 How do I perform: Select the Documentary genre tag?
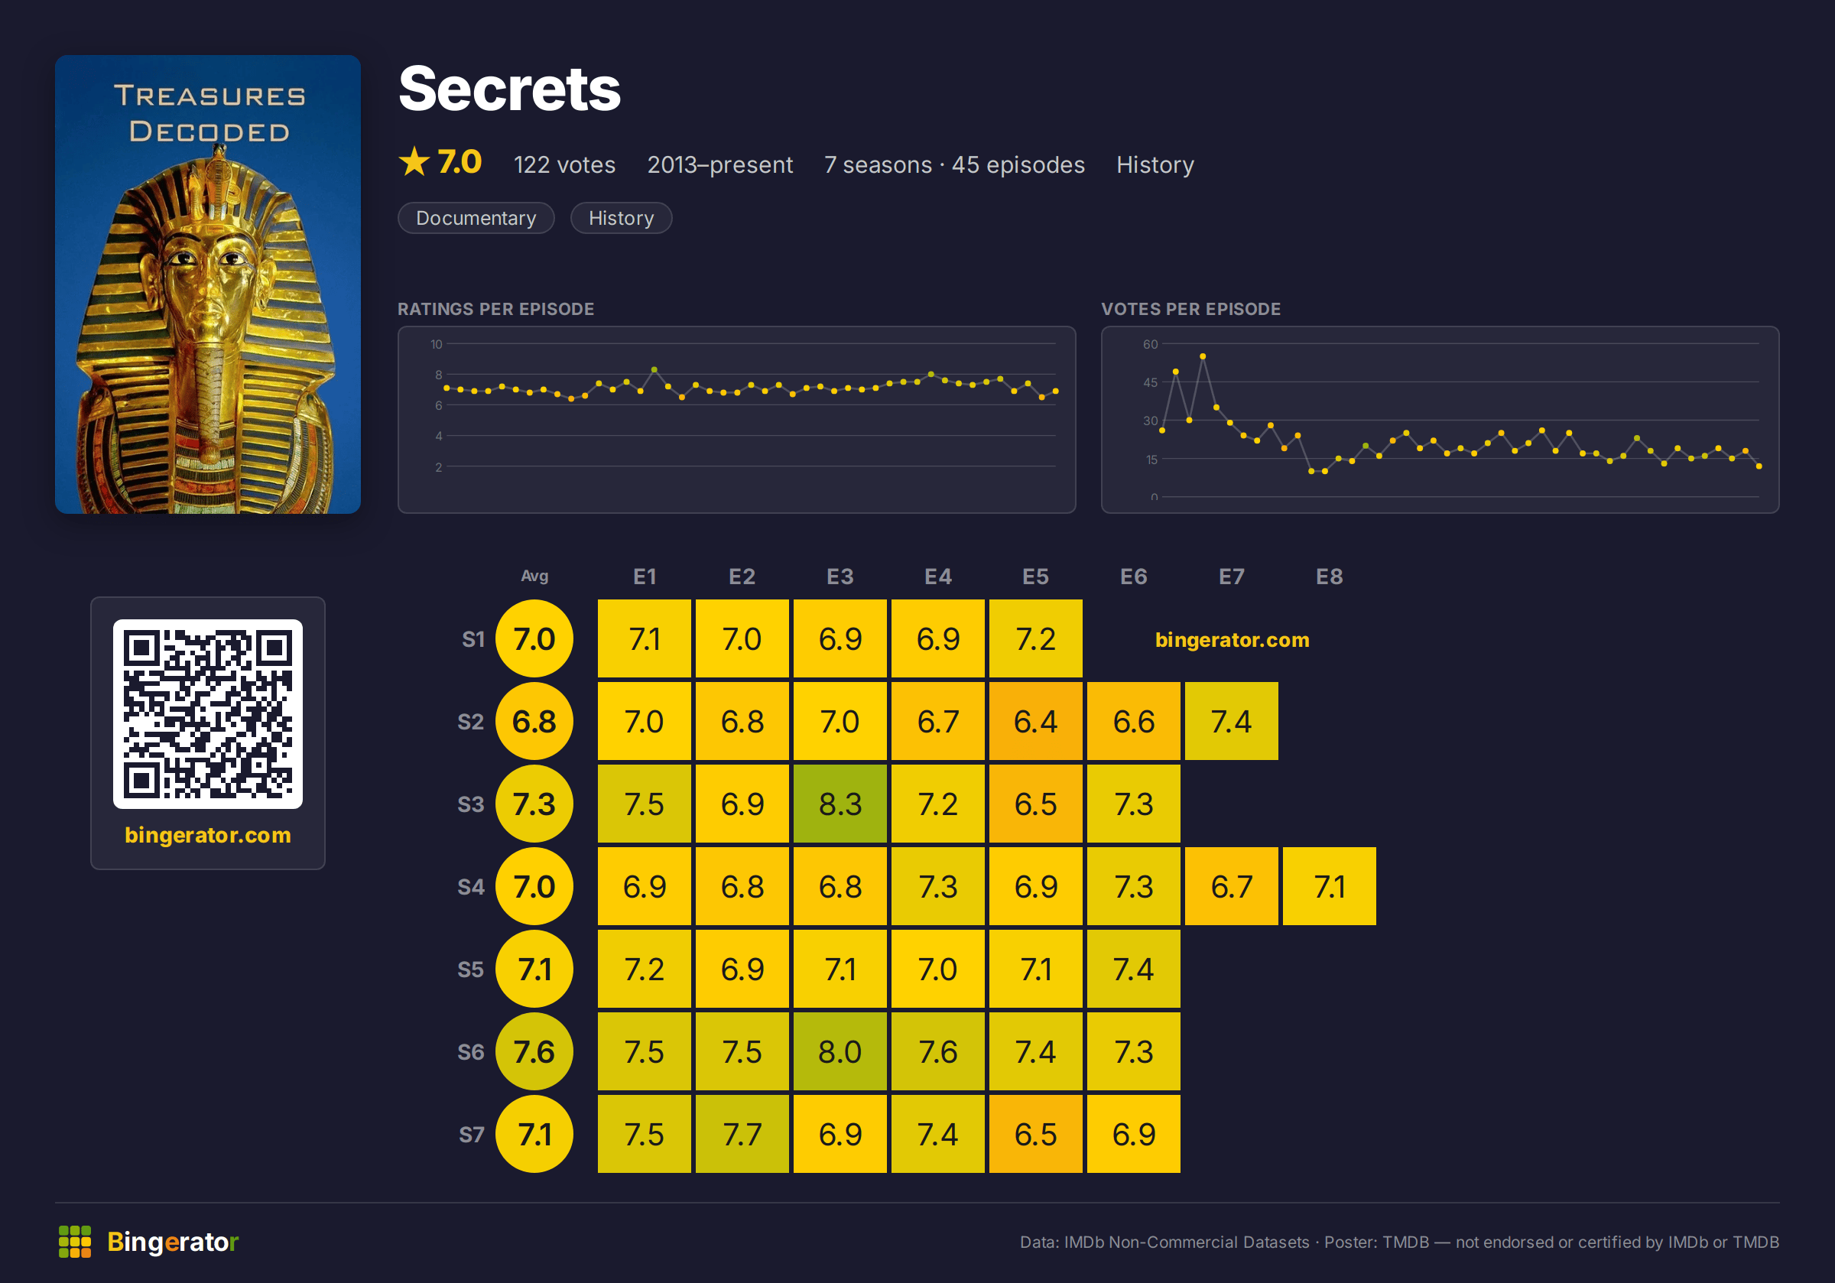tap(476, 218)
